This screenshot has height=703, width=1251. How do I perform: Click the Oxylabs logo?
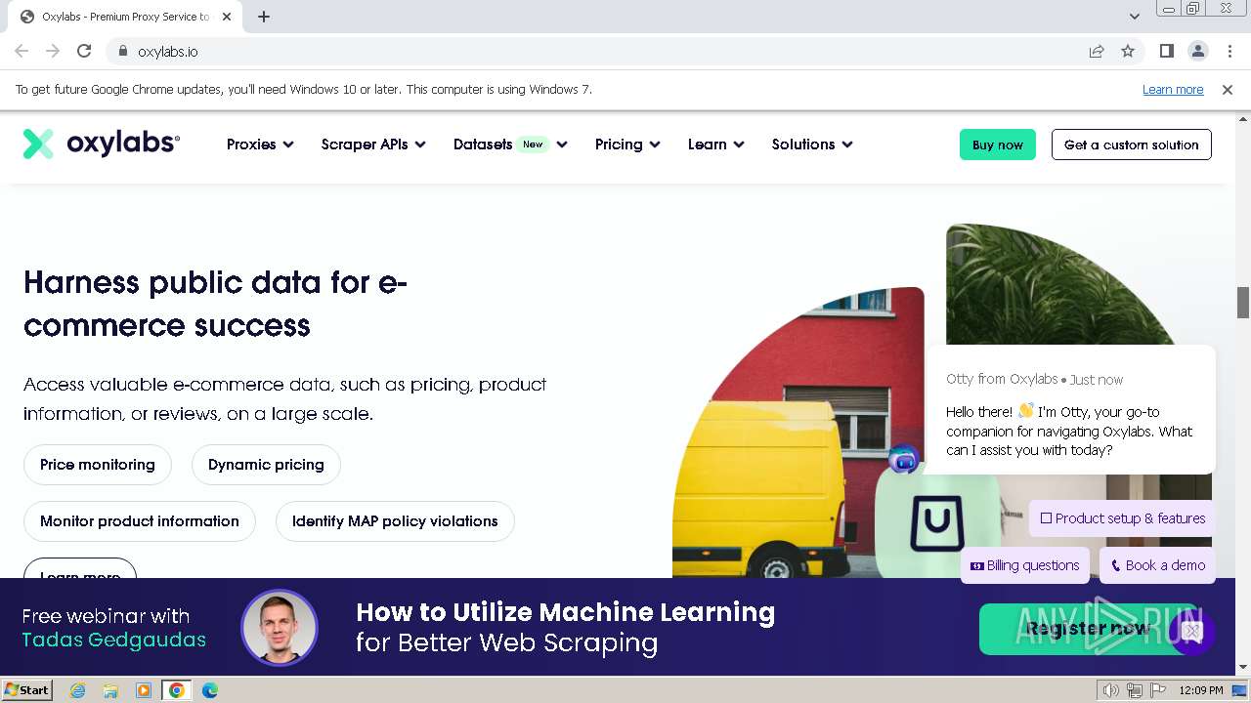coord(102,144)
